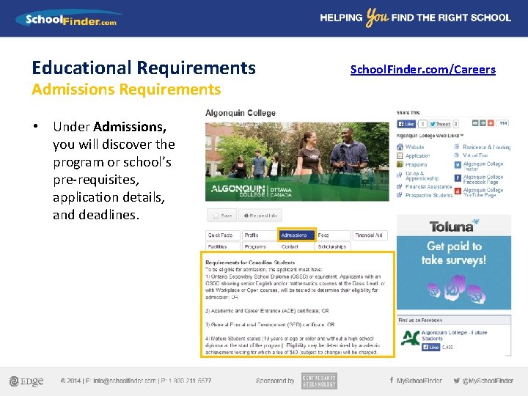The height and width of the screenshot is (396, 528).
Task: Click the house icon beside Website
Action: (x=400, y=147)
